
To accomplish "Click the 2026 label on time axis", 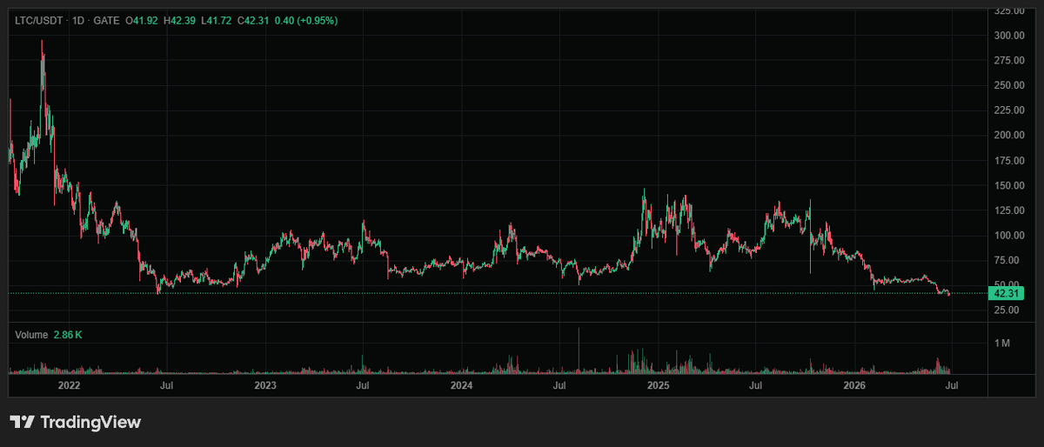I will tap(855, 385).
